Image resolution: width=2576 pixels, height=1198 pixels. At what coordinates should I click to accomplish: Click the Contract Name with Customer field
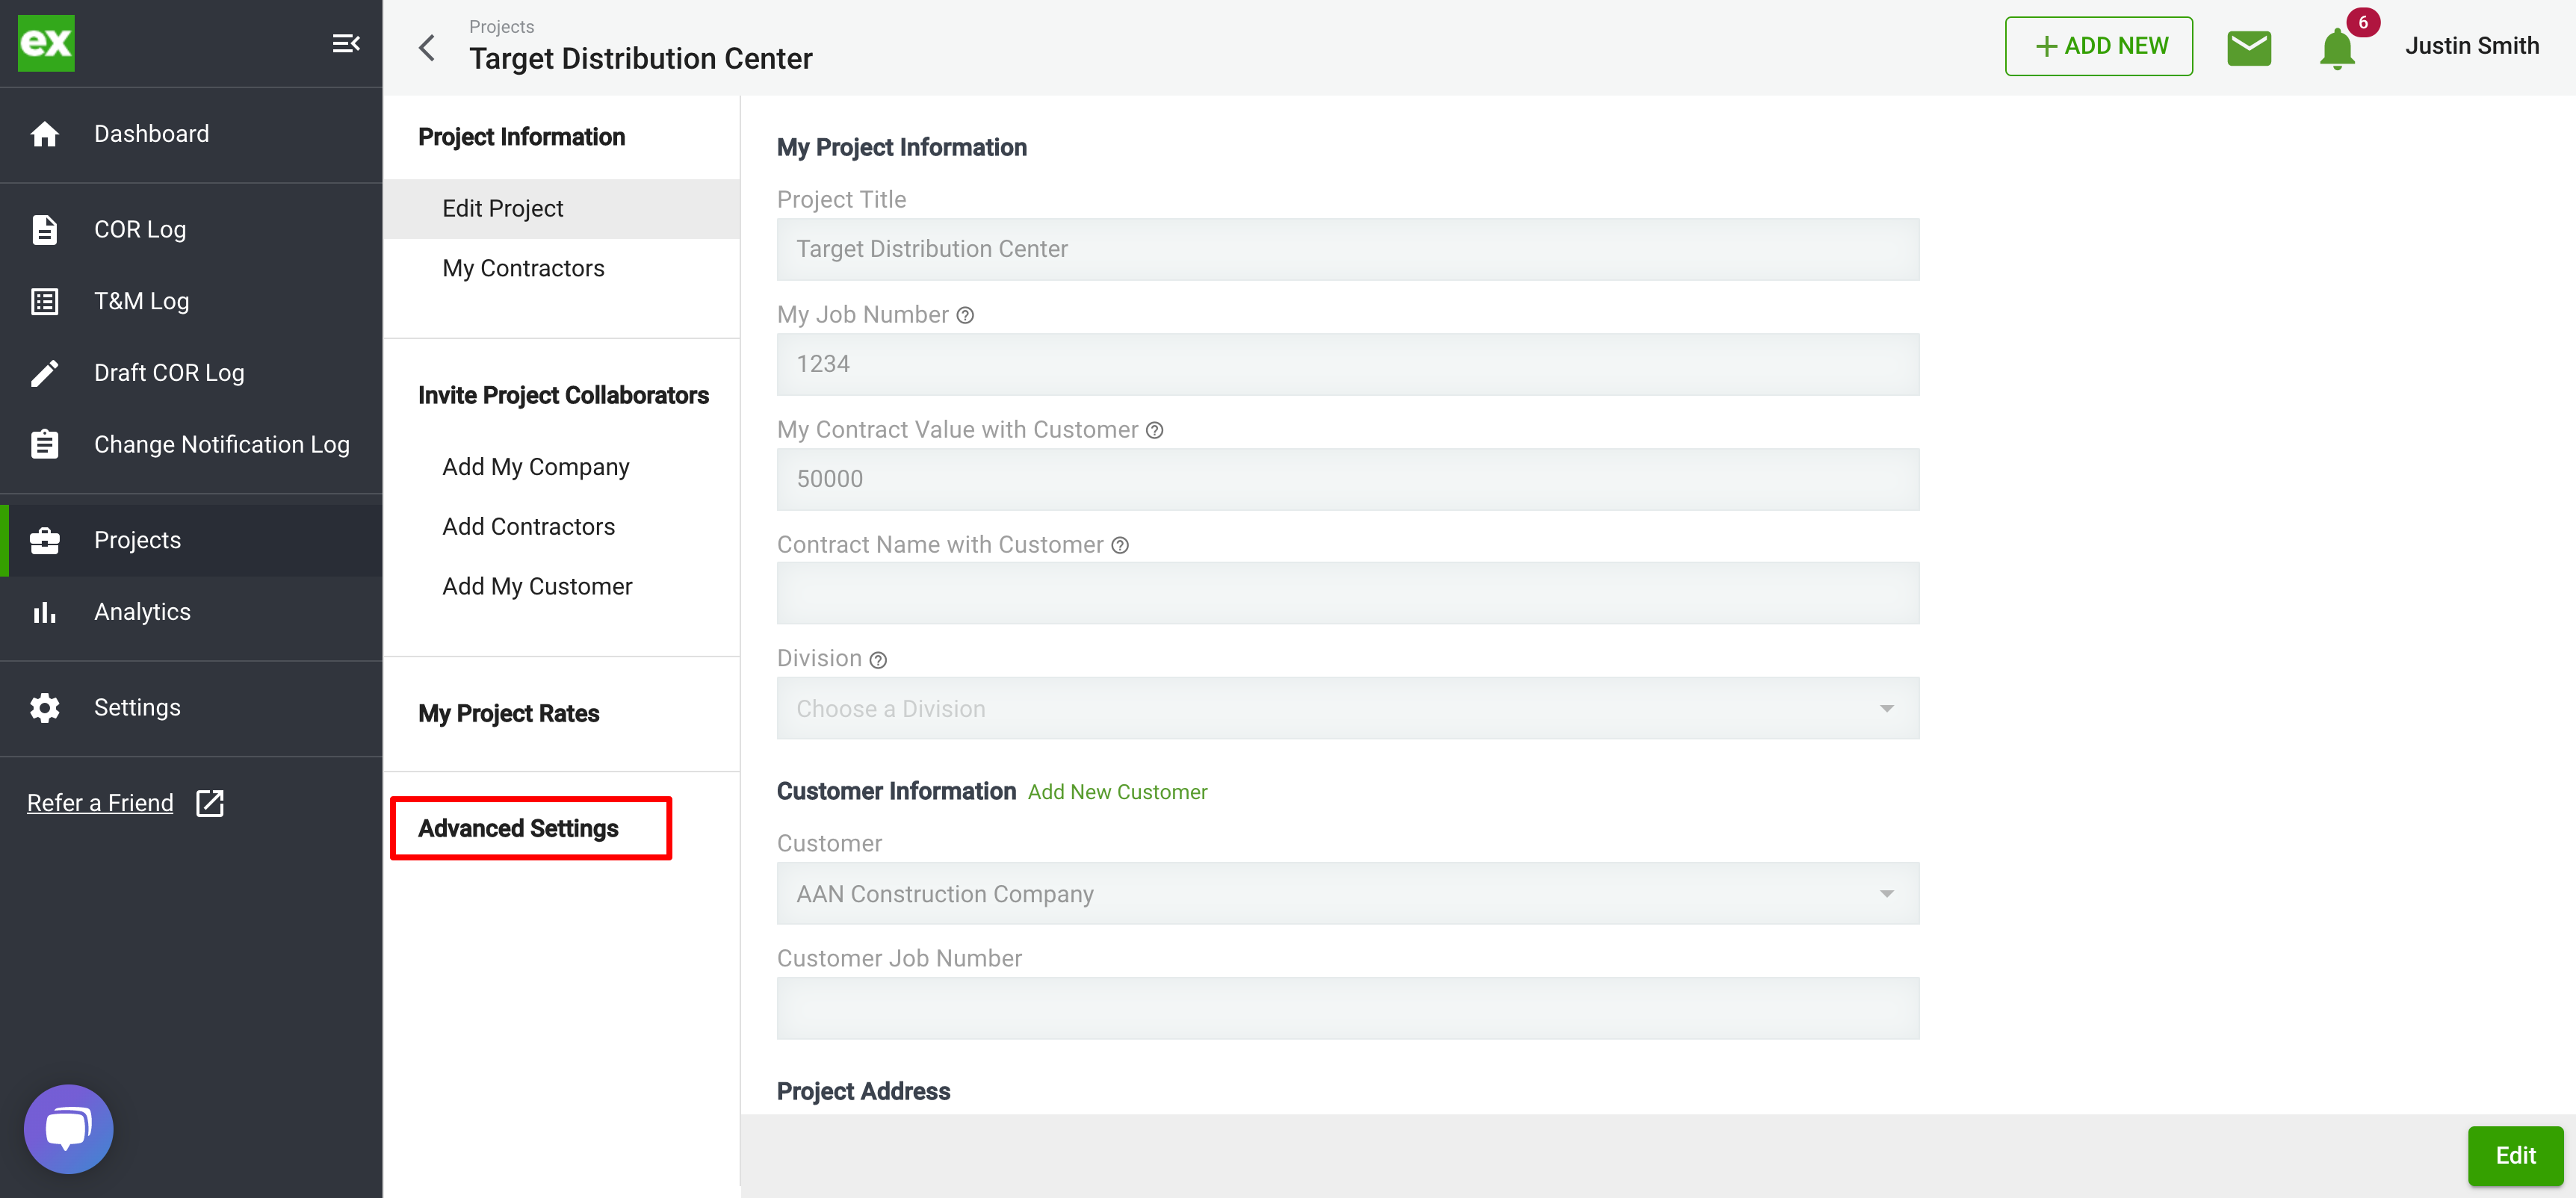[1348, 593]
